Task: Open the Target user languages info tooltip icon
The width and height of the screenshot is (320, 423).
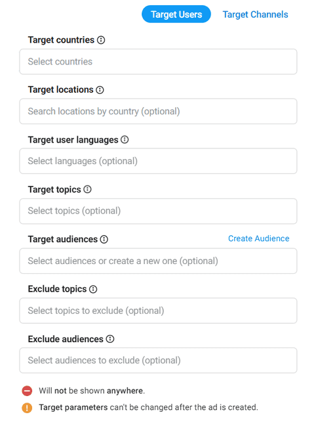Action: click(x=125, y=140)
